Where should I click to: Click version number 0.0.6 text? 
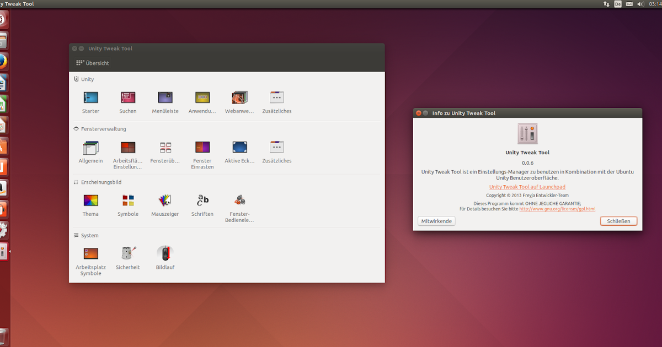(527, 162)
